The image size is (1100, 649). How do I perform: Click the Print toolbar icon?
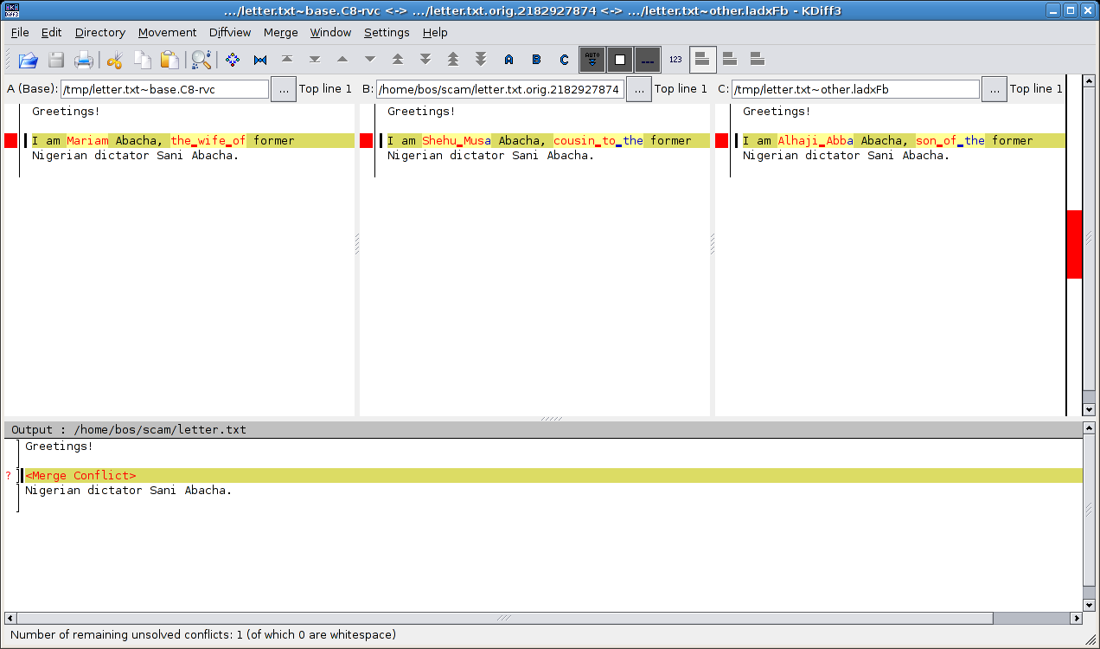point(84,60)
